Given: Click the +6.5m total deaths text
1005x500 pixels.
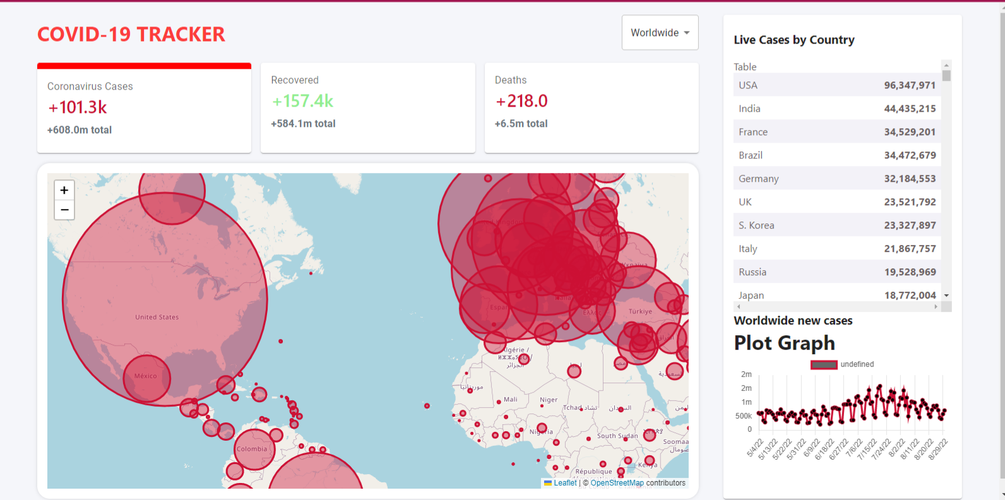Looking at the screenshot, I should [521, 124].
